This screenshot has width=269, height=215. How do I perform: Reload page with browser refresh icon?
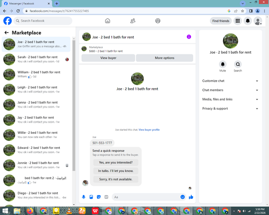coord(18,11)
